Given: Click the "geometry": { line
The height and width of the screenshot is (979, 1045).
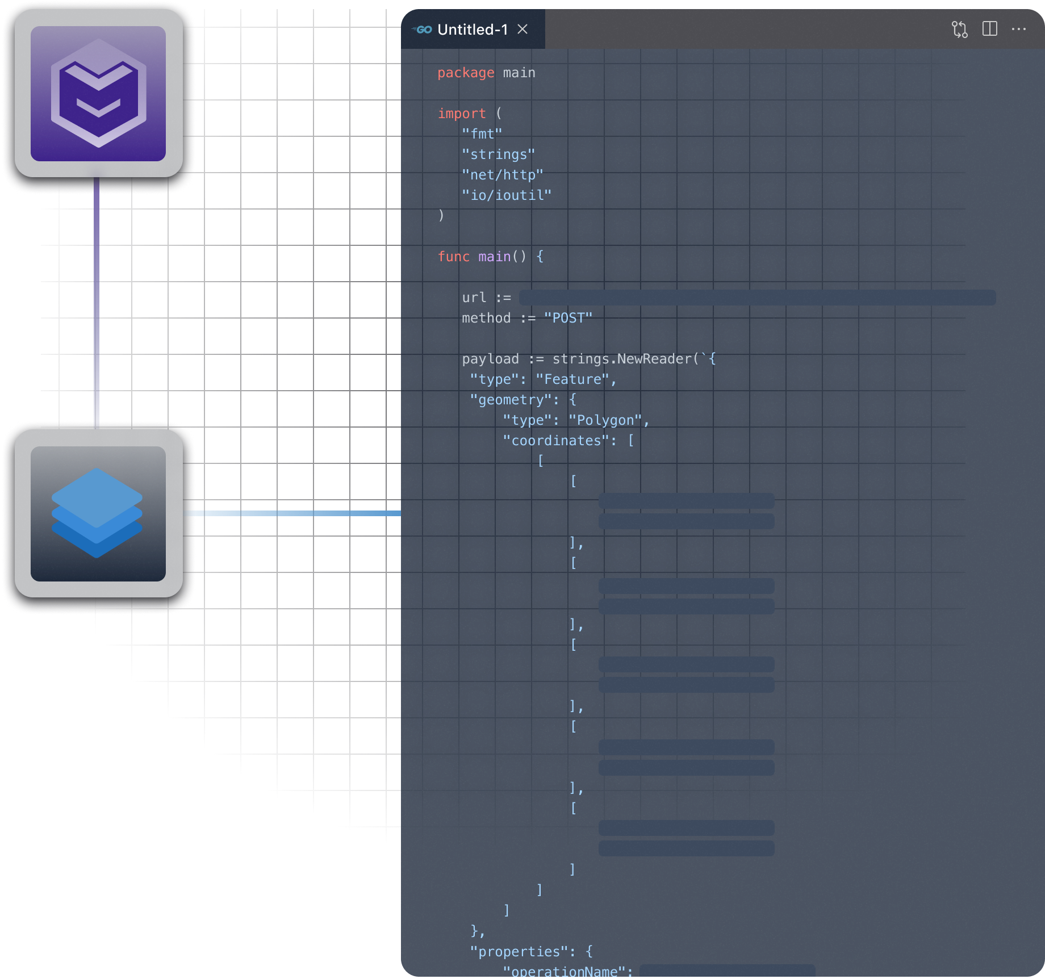Looking at the screenshot, I should point(523,400).
